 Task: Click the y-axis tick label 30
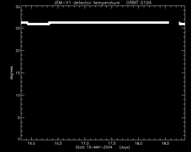click(18, 7)
